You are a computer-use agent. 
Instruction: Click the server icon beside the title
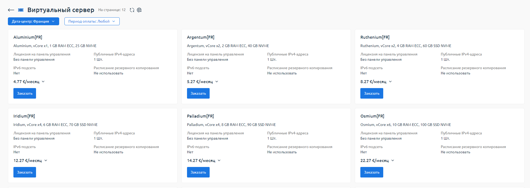[21, 10]
